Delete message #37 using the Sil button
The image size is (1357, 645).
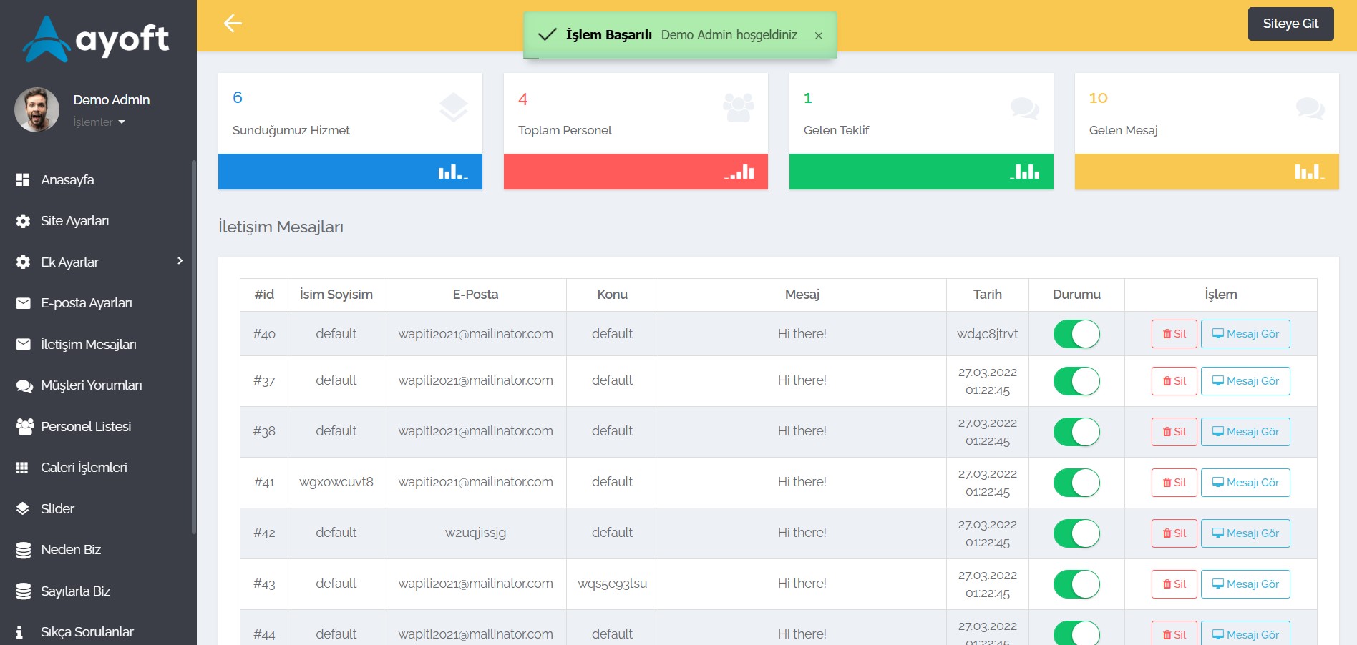(x=1174, y=381)
